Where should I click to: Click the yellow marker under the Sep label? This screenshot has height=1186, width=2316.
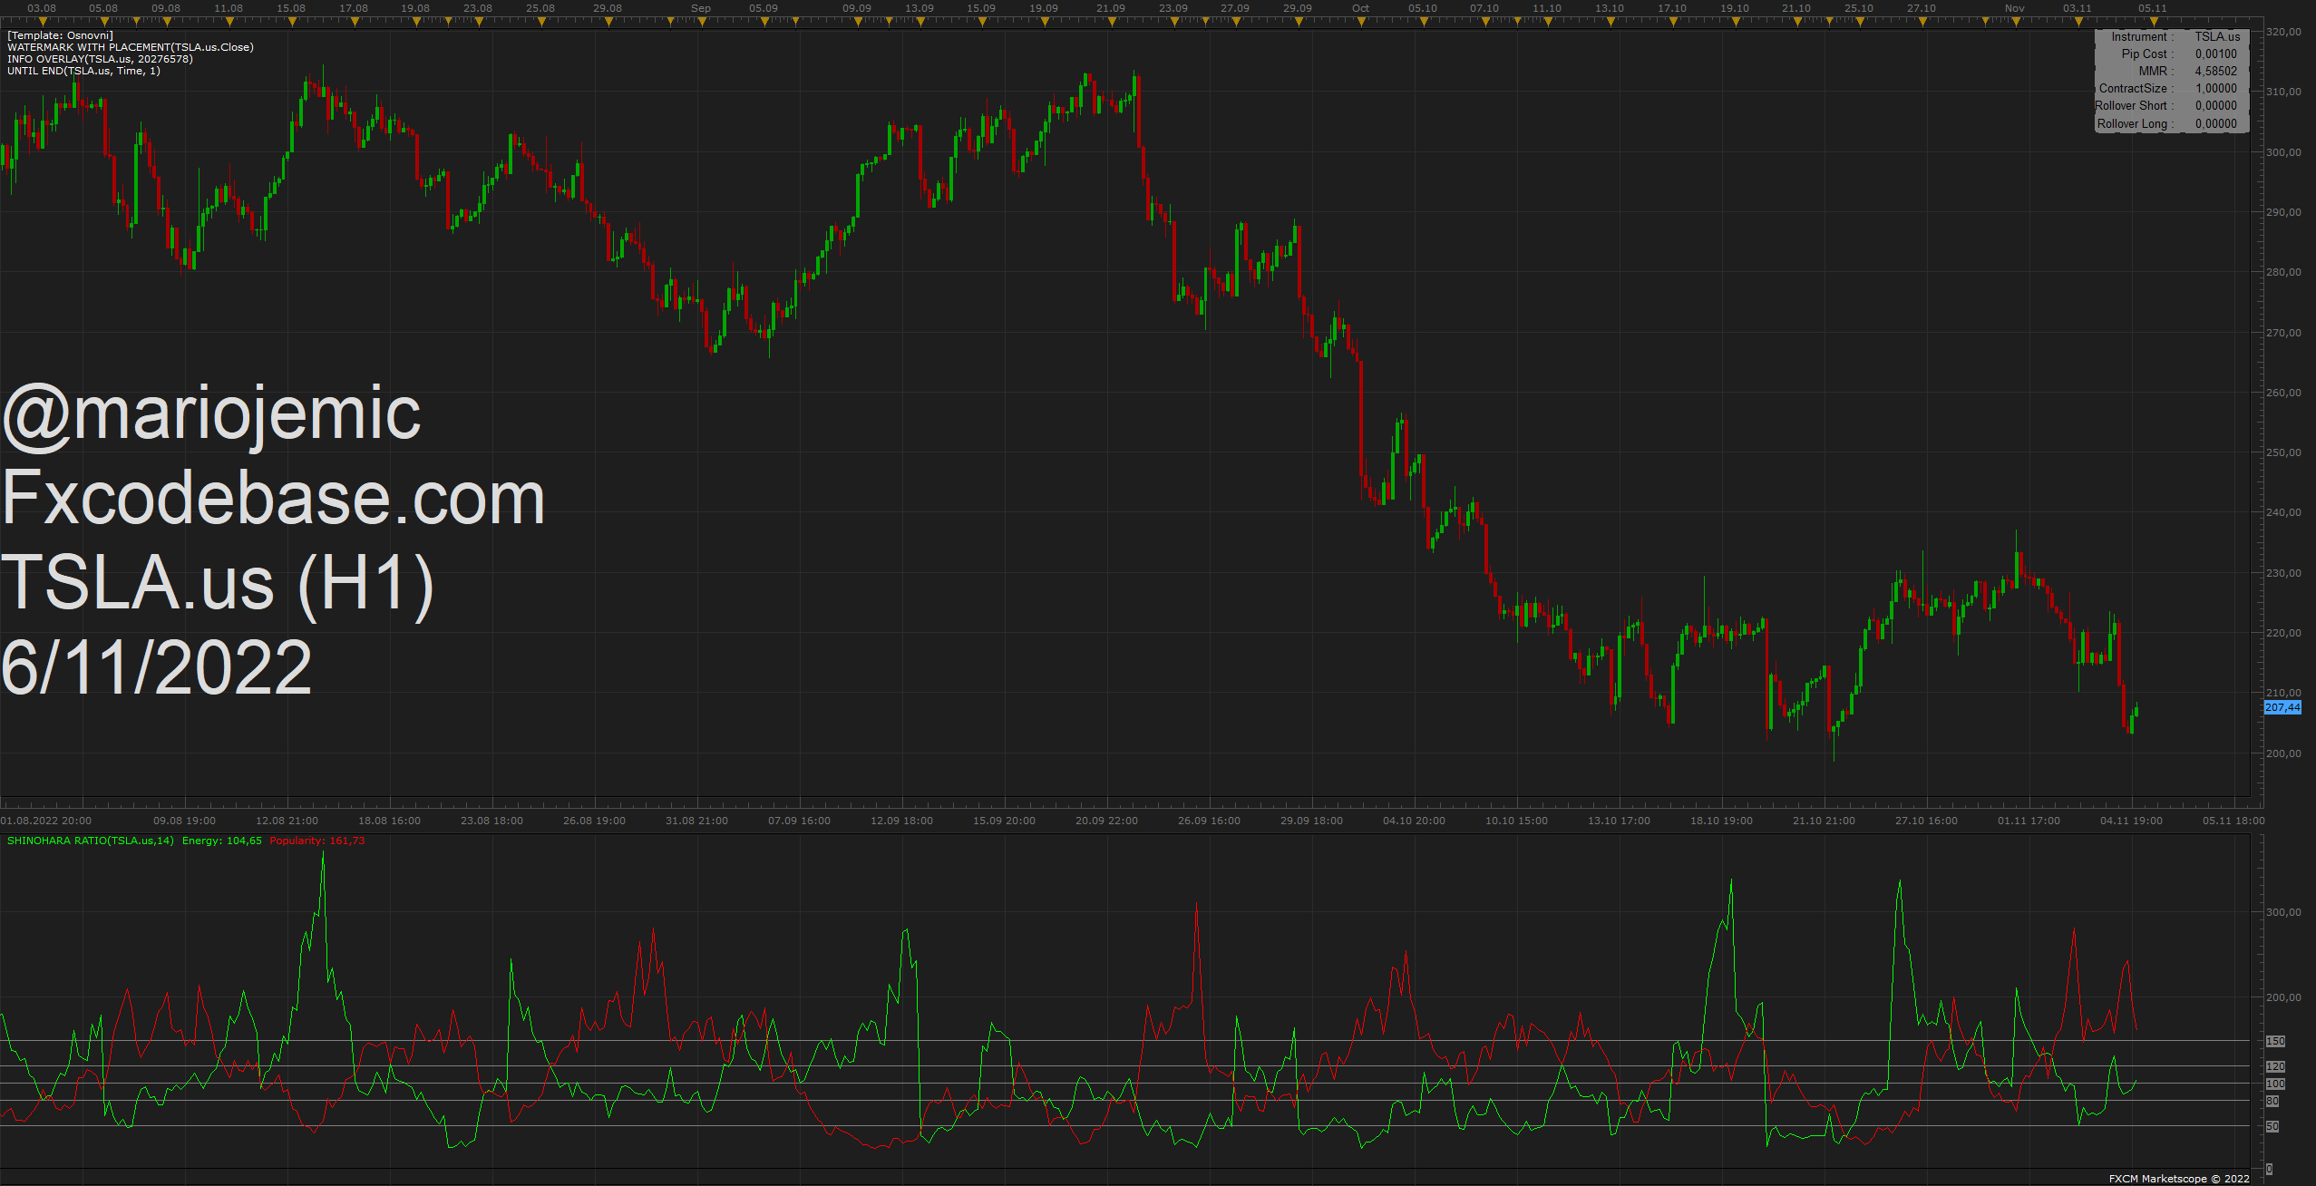tap(702, 22)
